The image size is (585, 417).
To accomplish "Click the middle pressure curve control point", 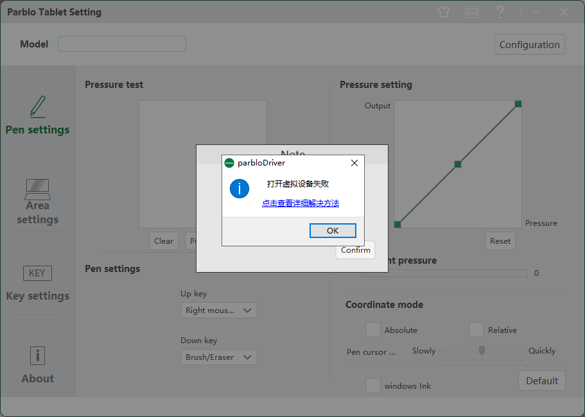I will pyautogui.click(x=458, y=164).
